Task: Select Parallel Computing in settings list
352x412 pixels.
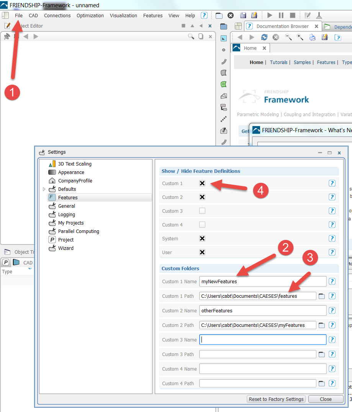Action: [x=79, y=231]
